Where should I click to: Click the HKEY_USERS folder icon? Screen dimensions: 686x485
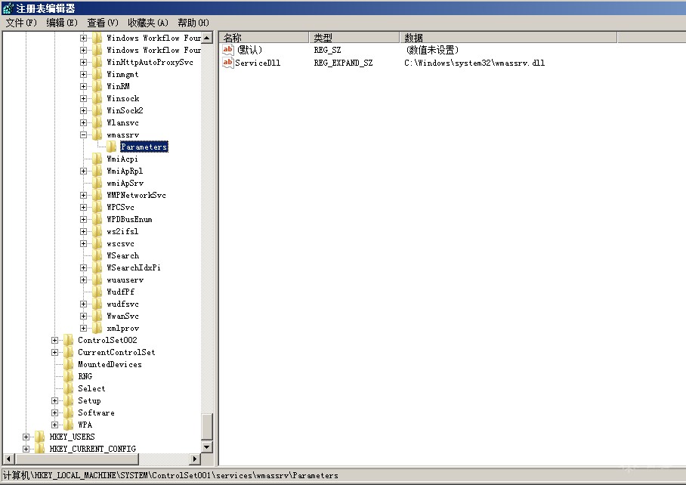pyautogui.click(x=39, y=437)
